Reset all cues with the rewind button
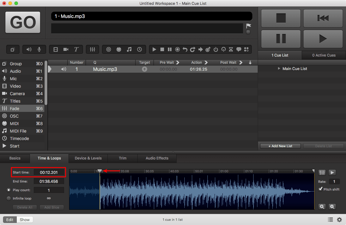 click(x=323, y=18)
